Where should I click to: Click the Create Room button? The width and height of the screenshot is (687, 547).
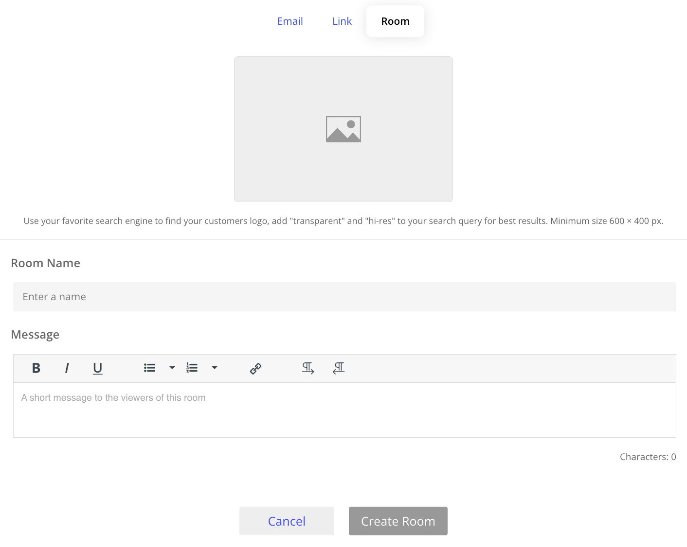(x=398, y=521)
